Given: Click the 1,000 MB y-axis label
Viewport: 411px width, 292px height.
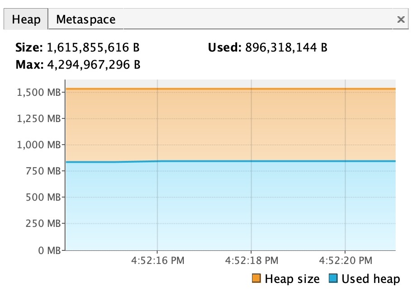Looking at the screenshot, I should (x=39, y=145).
